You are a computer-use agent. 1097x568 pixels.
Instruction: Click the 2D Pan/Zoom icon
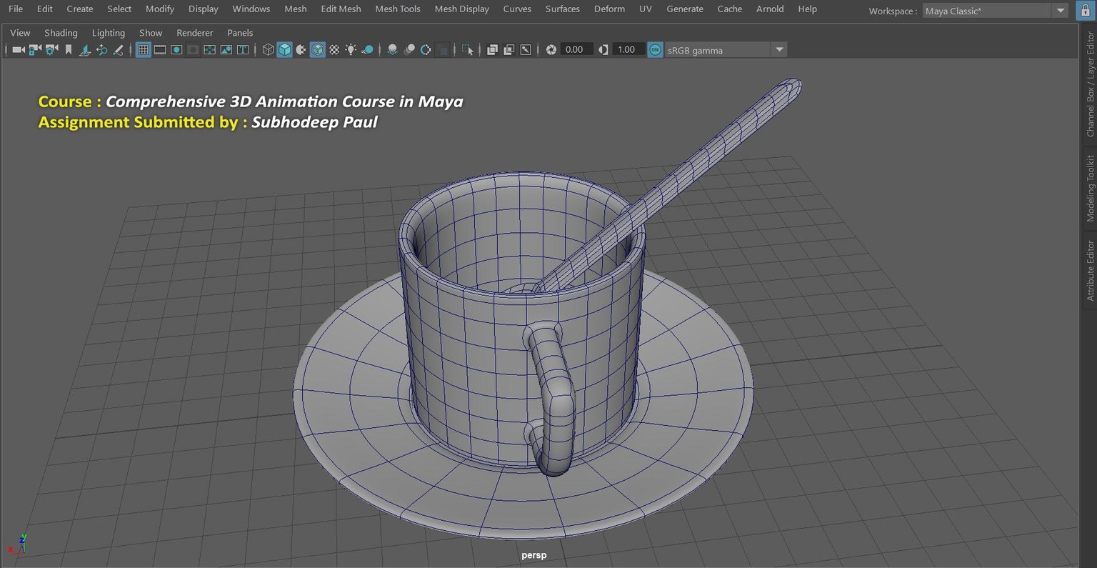(x=101, y=50)
